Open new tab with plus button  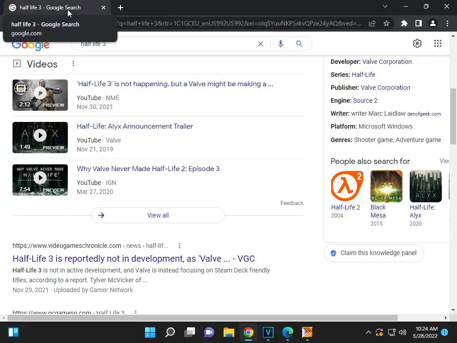120,8
